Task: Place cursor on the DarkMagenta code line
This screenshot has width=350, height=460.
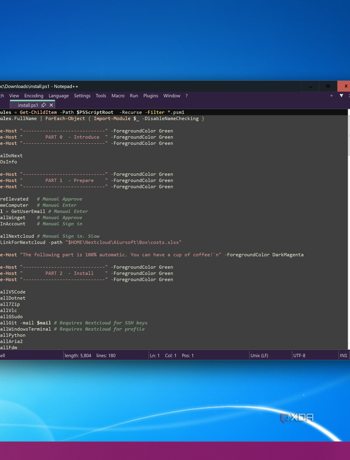Action: [152, 255]
